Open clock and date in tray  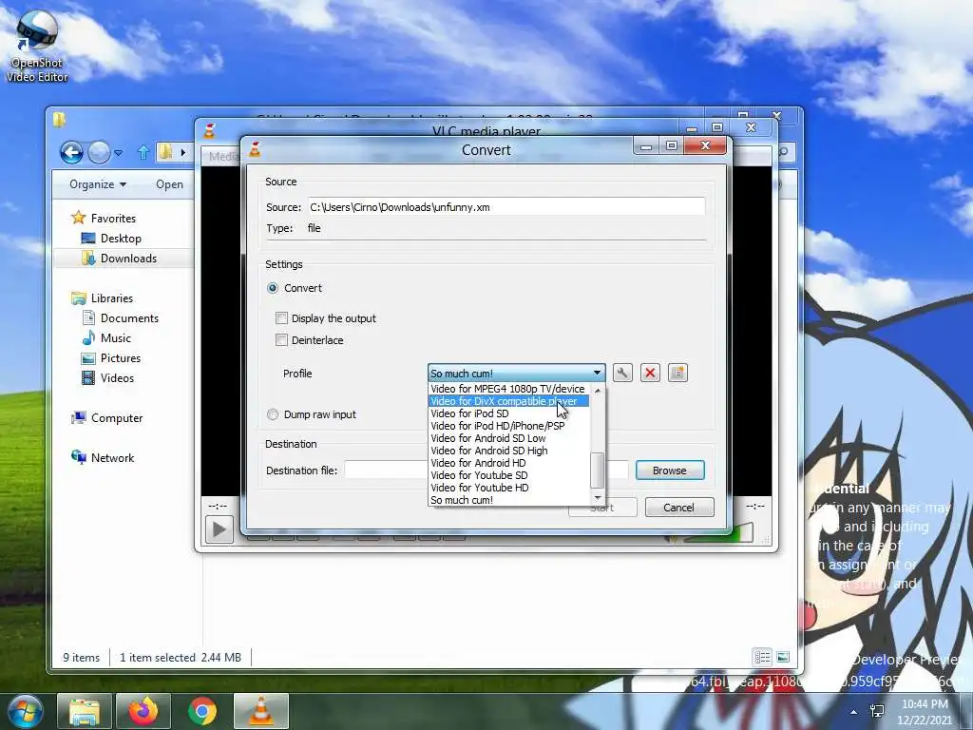pyautogui.click(x=925, y=712)
